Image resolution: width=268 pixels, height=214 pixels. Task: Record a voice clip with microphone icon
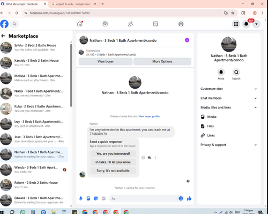tap(81, 198)
